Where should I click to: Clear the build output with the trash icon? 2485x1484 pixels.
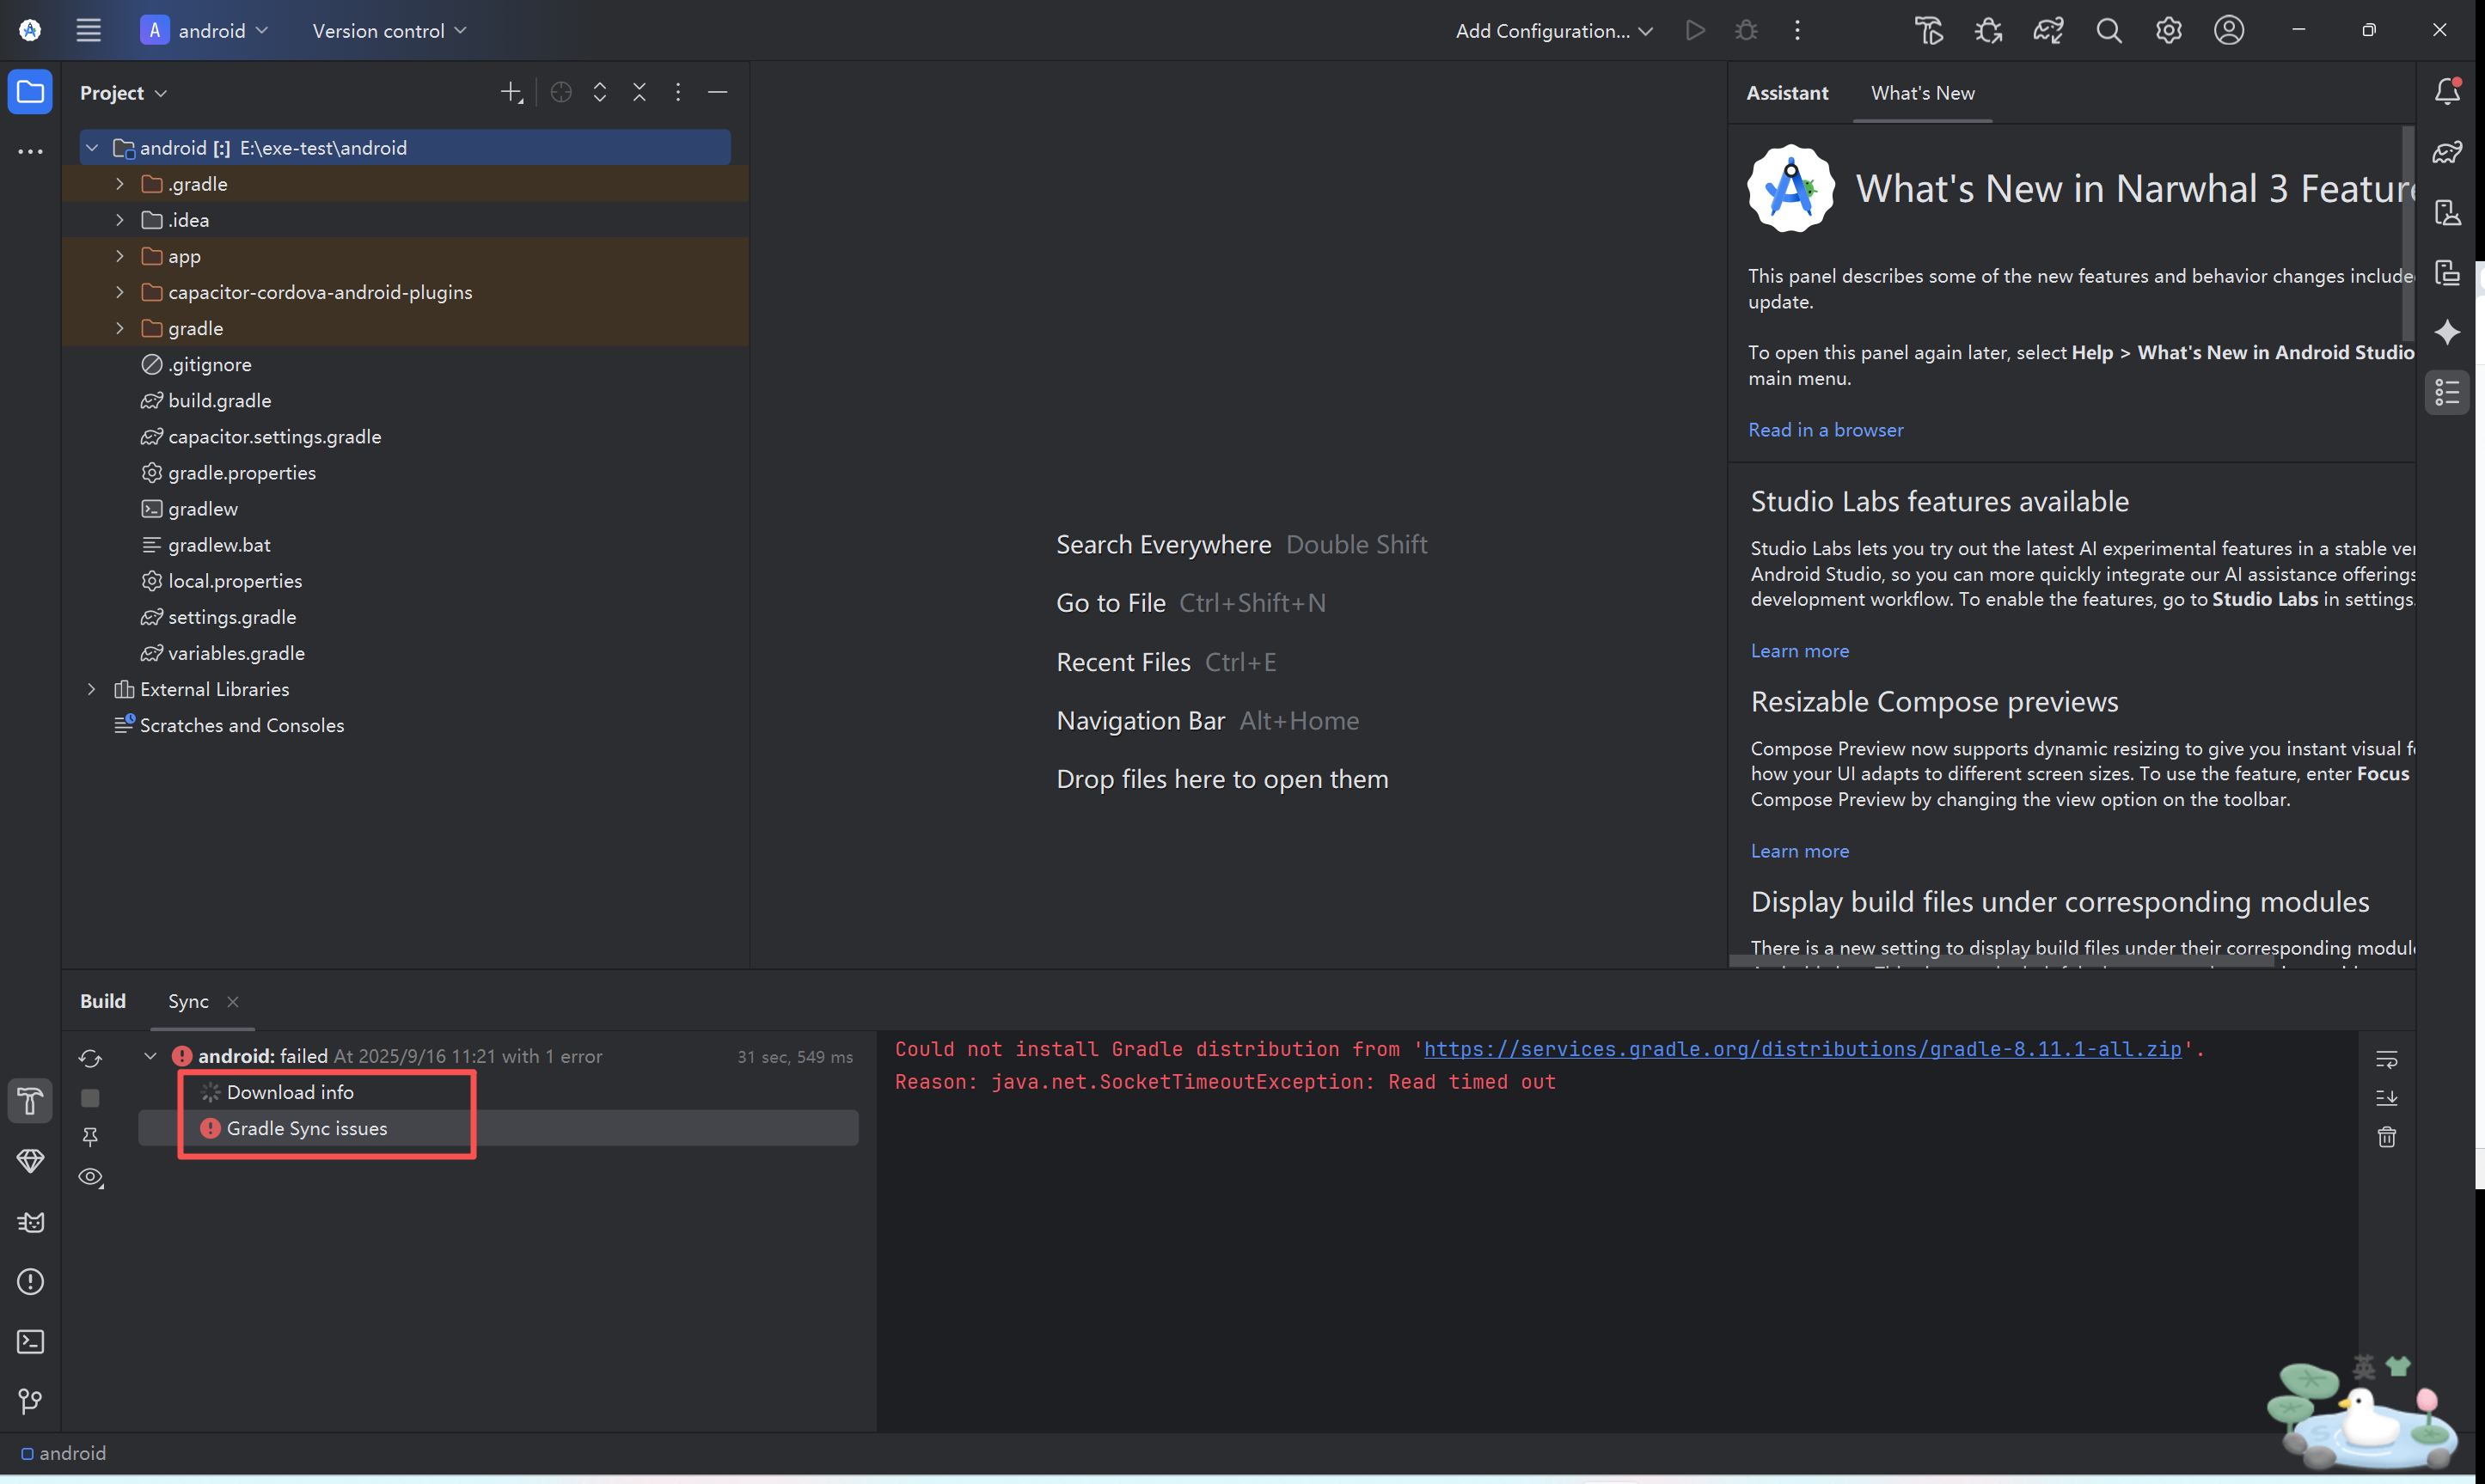[2387, 1137]
